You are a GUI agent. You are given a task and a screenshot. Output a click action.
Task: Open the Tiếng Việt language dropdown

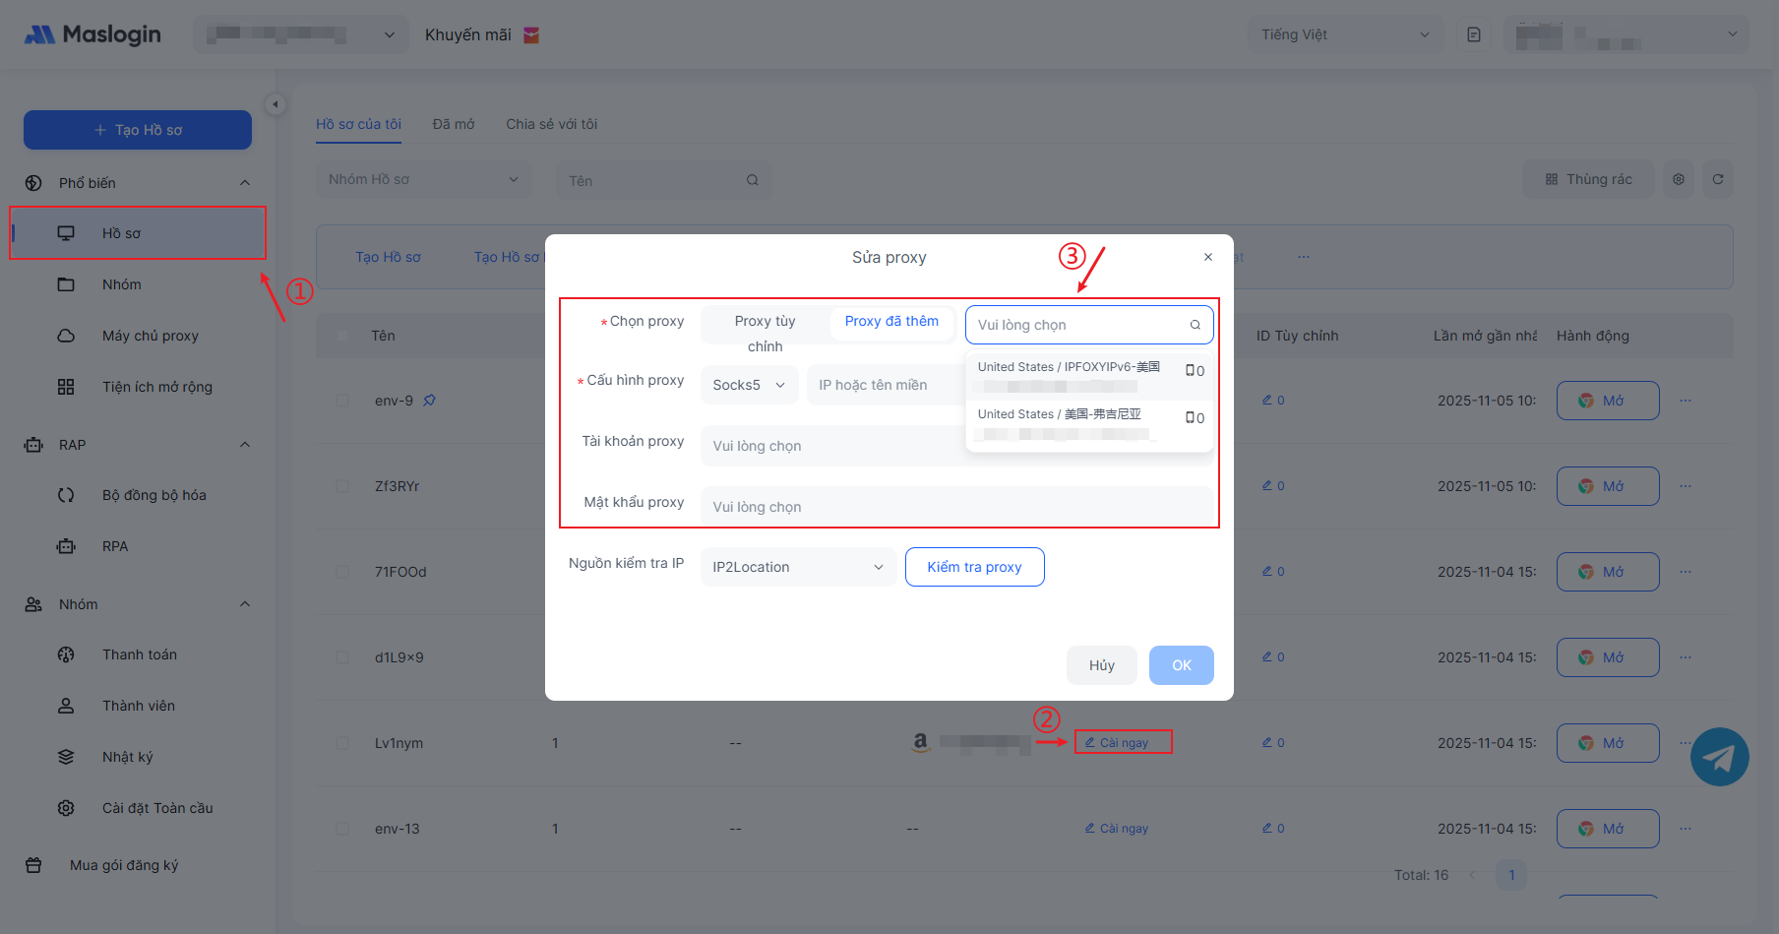coord(1344,35)
